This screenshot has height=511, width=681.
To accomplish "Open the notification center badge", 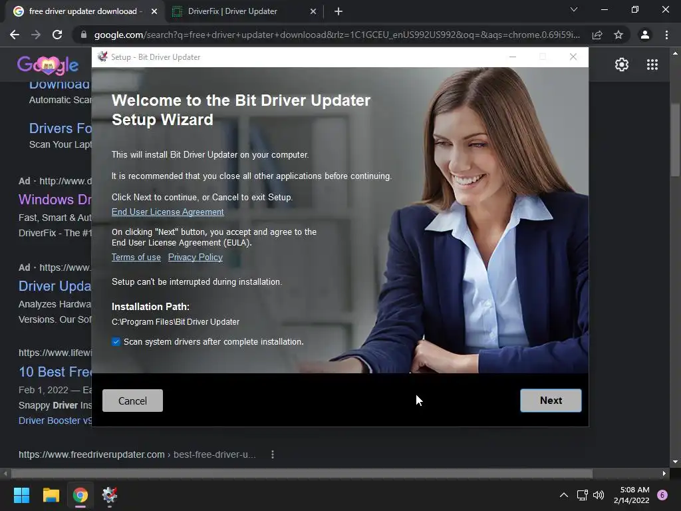I will pyautogui.click(x=662, y=495).
